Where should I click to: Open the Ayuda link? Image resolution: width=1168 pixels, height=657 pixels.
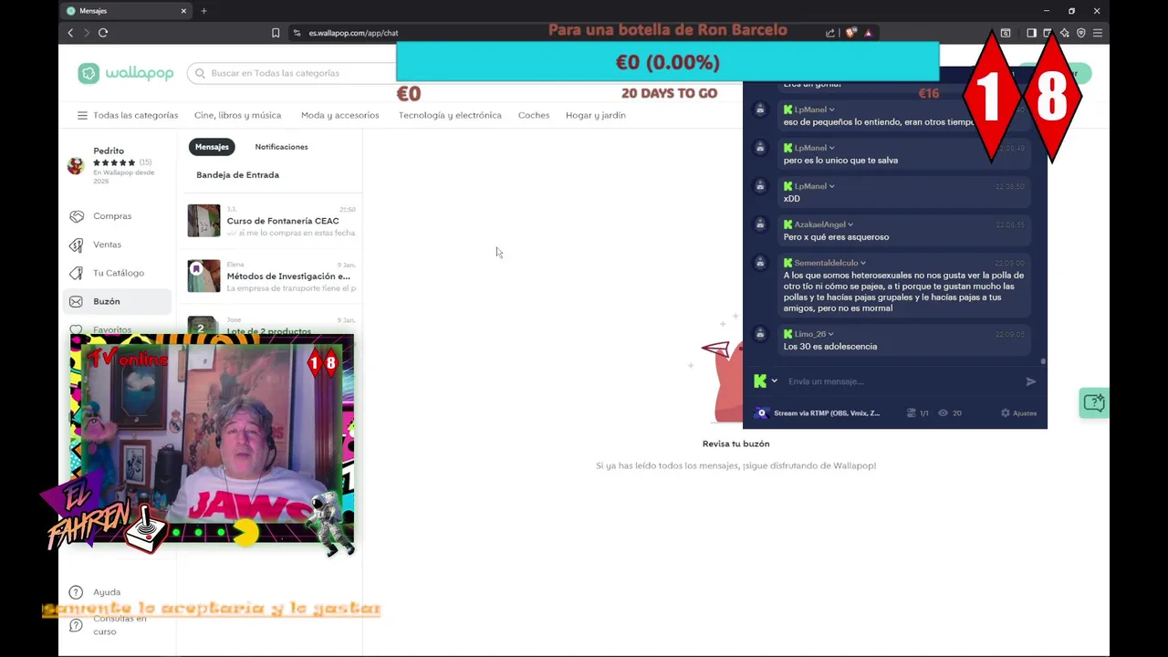click(107, 592)
